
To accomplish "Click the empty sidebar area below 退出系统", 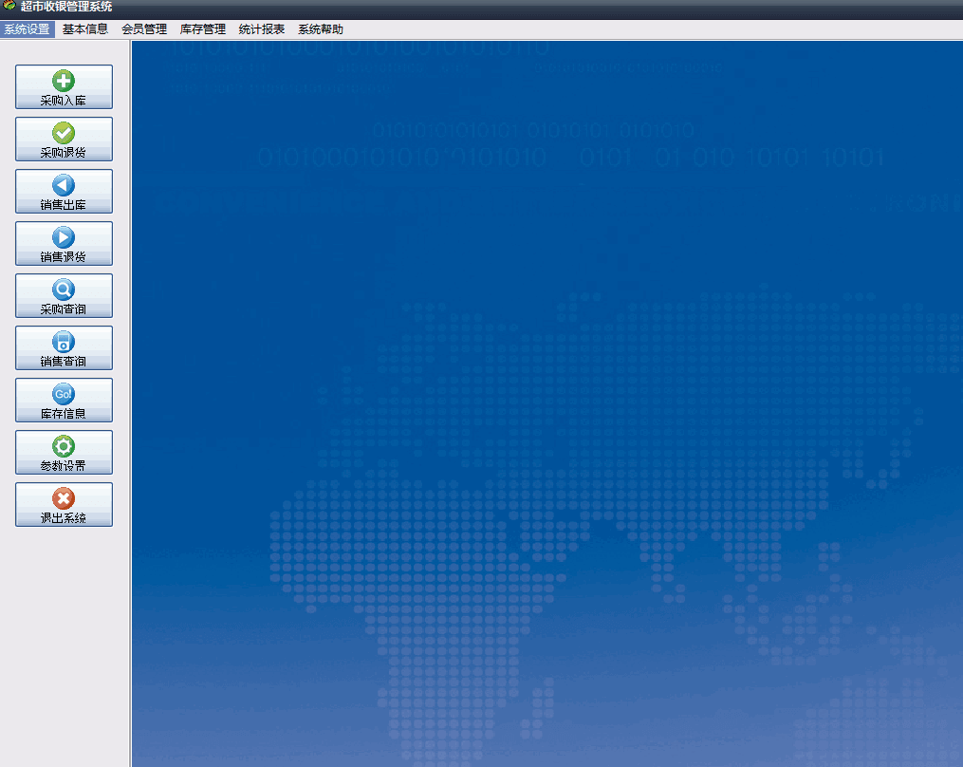I will (x=64, y=645).
